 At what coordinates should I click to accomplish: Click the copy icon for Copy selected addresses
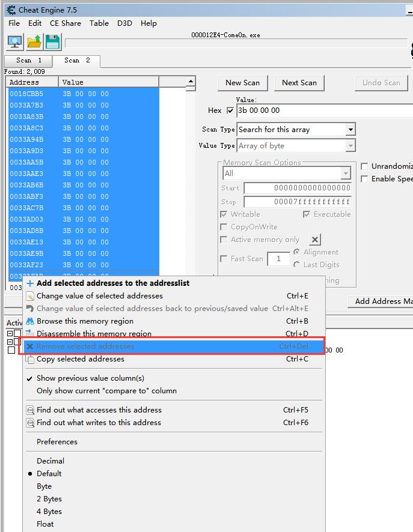click(x=30, y=359)
